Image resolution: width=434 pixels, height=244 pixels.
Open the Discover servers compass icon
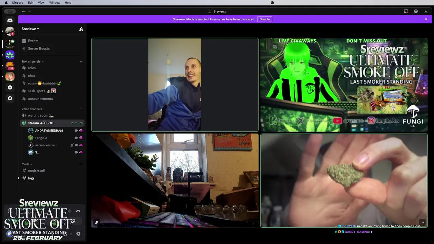click(x=10, y=98)
